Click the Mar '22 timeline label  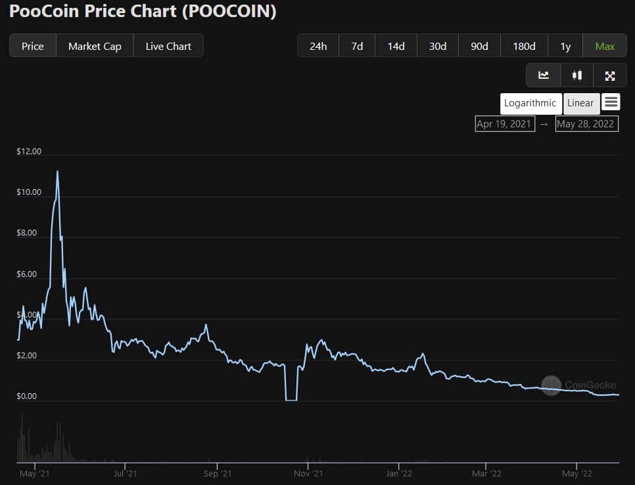[x=487, y=473]
